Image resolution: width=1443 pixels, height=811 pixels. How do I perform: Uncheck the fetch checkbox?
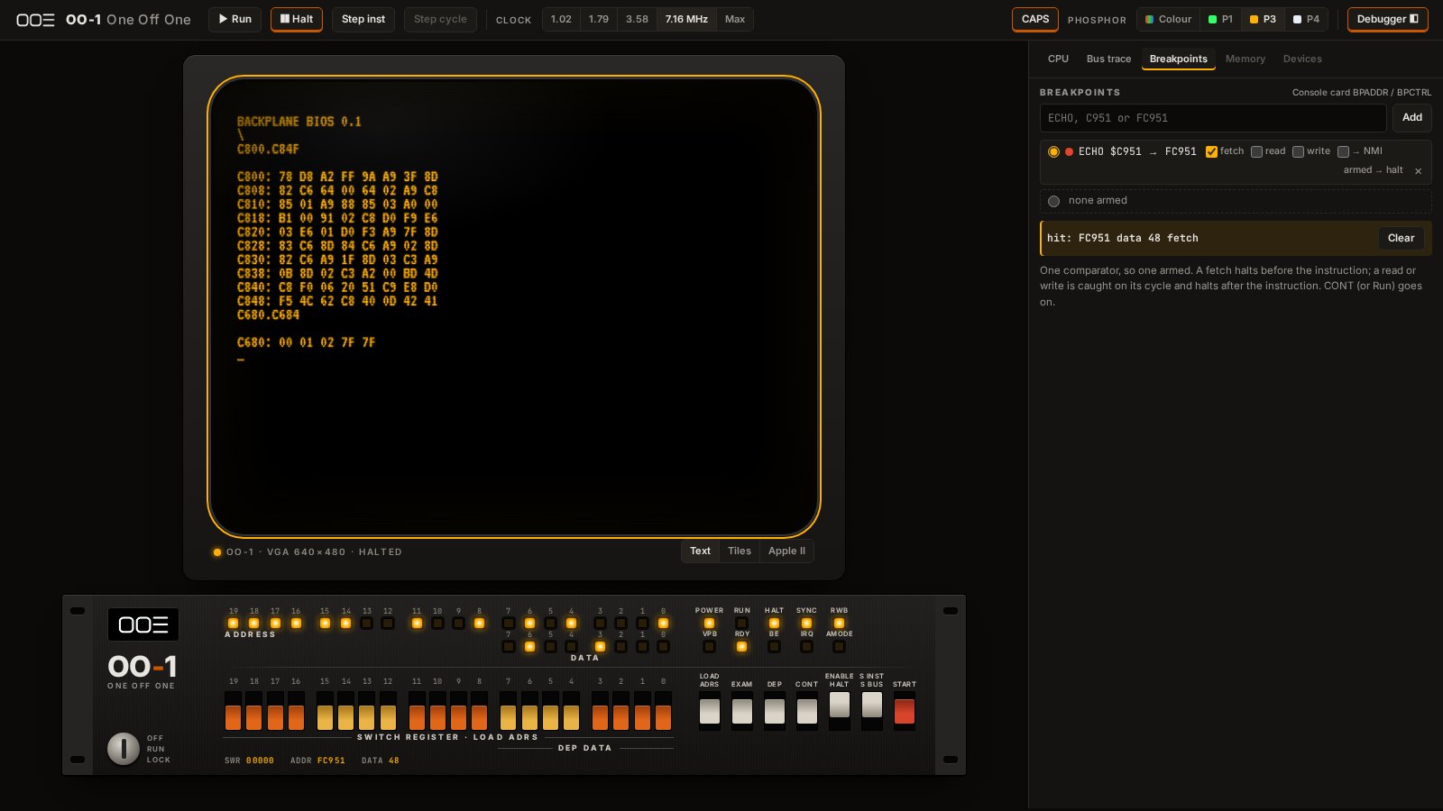click(1211, 151)
